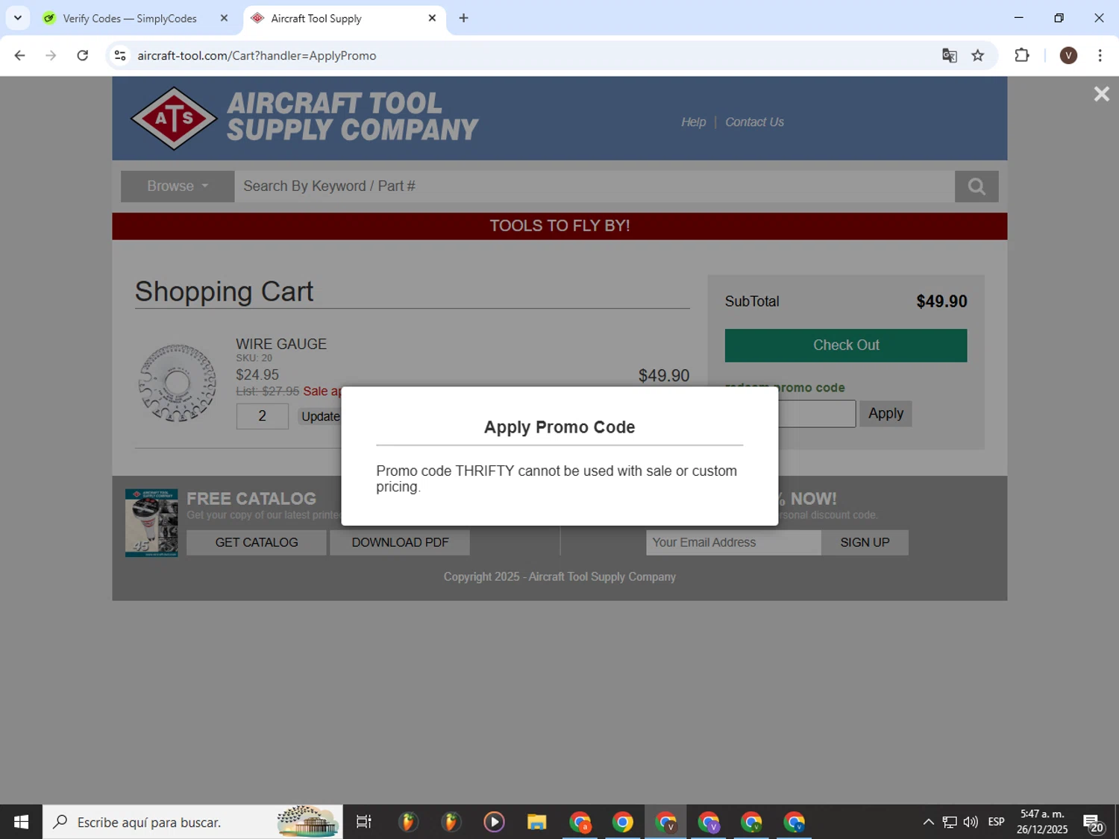Open second FL Studio taskbar icon
The width and height of the screenshot is (1119, 839).
point(451,822)
